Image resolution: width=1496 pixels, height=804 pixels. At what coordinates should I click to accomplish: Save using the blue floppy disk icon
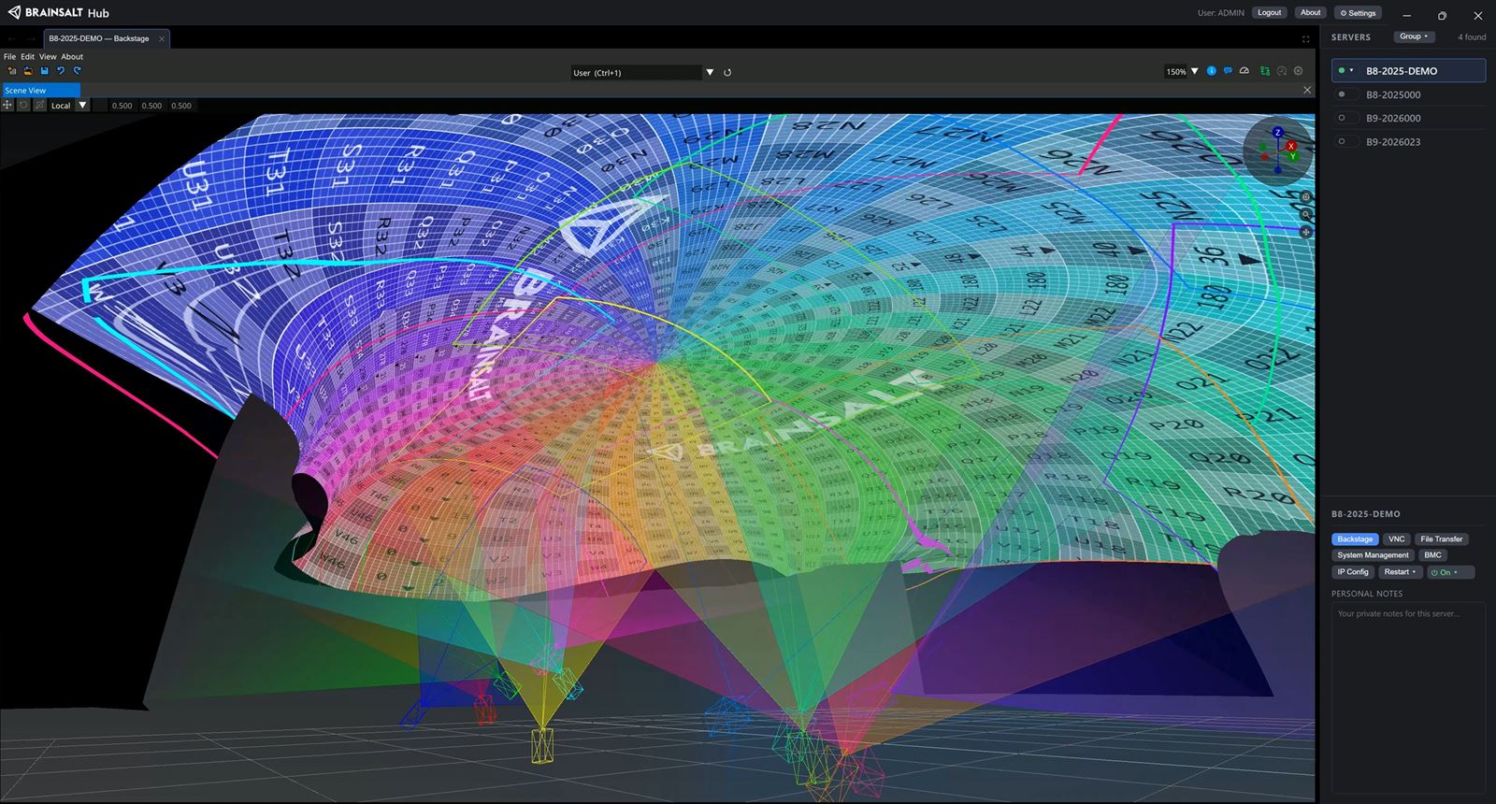point(44,71)
